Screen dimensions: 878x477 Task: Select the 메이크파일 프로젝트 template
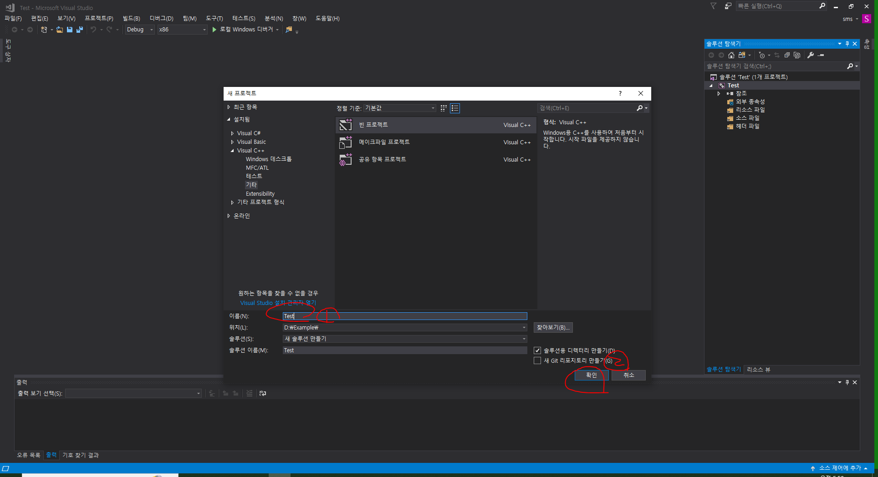[436, 142]
